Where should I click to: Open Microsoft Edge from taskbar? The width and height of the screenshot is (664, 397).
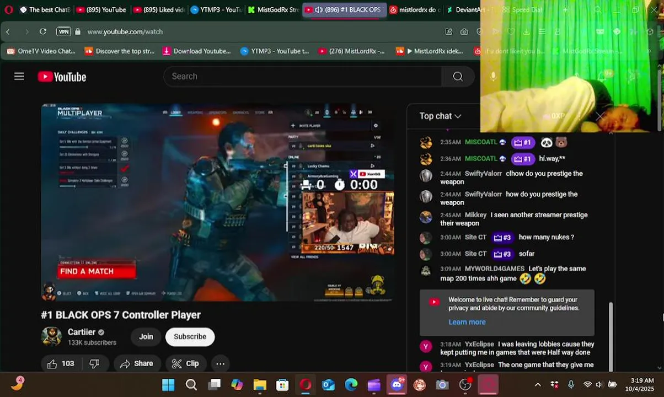click(x=351, y=385)
